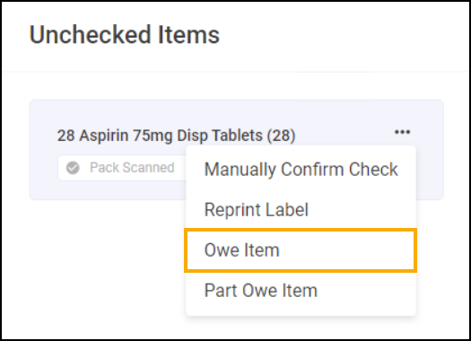Open the three-dot options menu for Aspirin
Viewport: 471px width, 341px height.
pos(402,132)
